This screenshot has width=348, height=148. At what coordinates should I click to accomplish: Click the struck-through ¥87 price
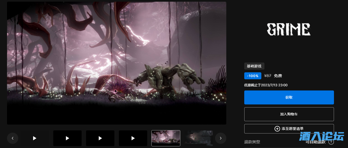[x=268, y=76]
